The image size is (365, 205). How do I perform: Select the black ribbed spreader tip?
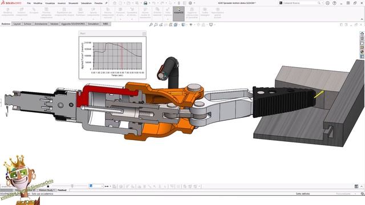pyautogui.click(x=284, y=101)
